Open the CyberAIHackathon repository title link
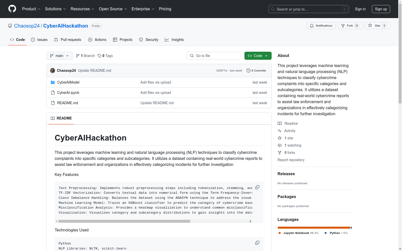 coord(66,26)
